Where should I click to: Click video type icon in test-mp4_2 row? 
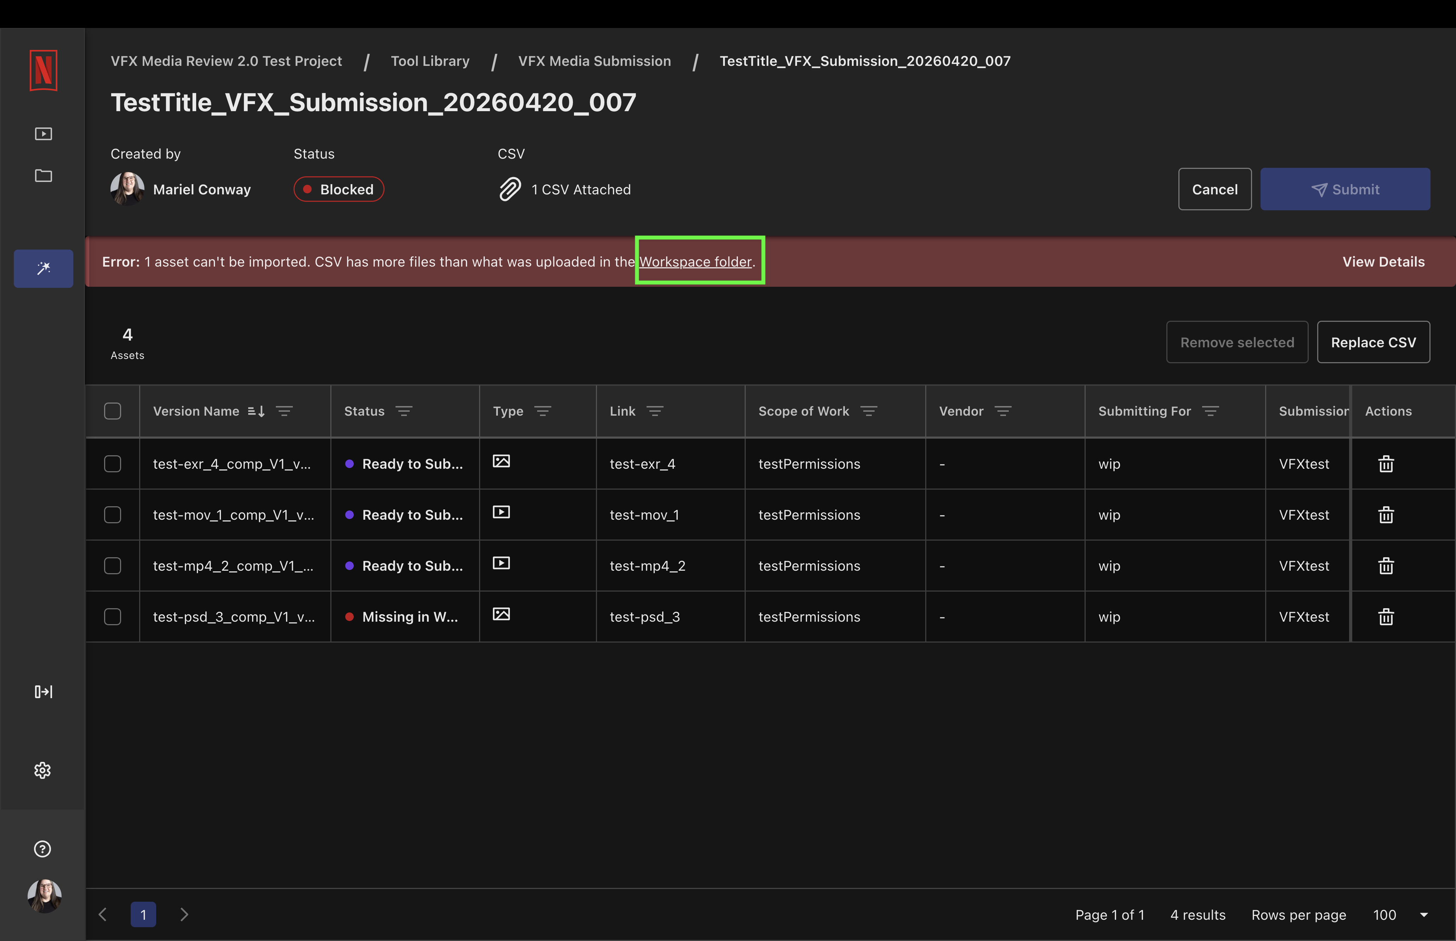click(x=502, y=563)
